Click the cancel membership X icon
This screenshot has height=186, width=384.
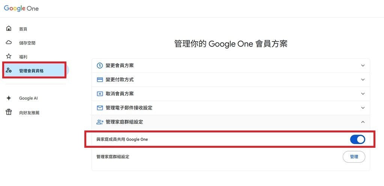[x=100, y=94]
